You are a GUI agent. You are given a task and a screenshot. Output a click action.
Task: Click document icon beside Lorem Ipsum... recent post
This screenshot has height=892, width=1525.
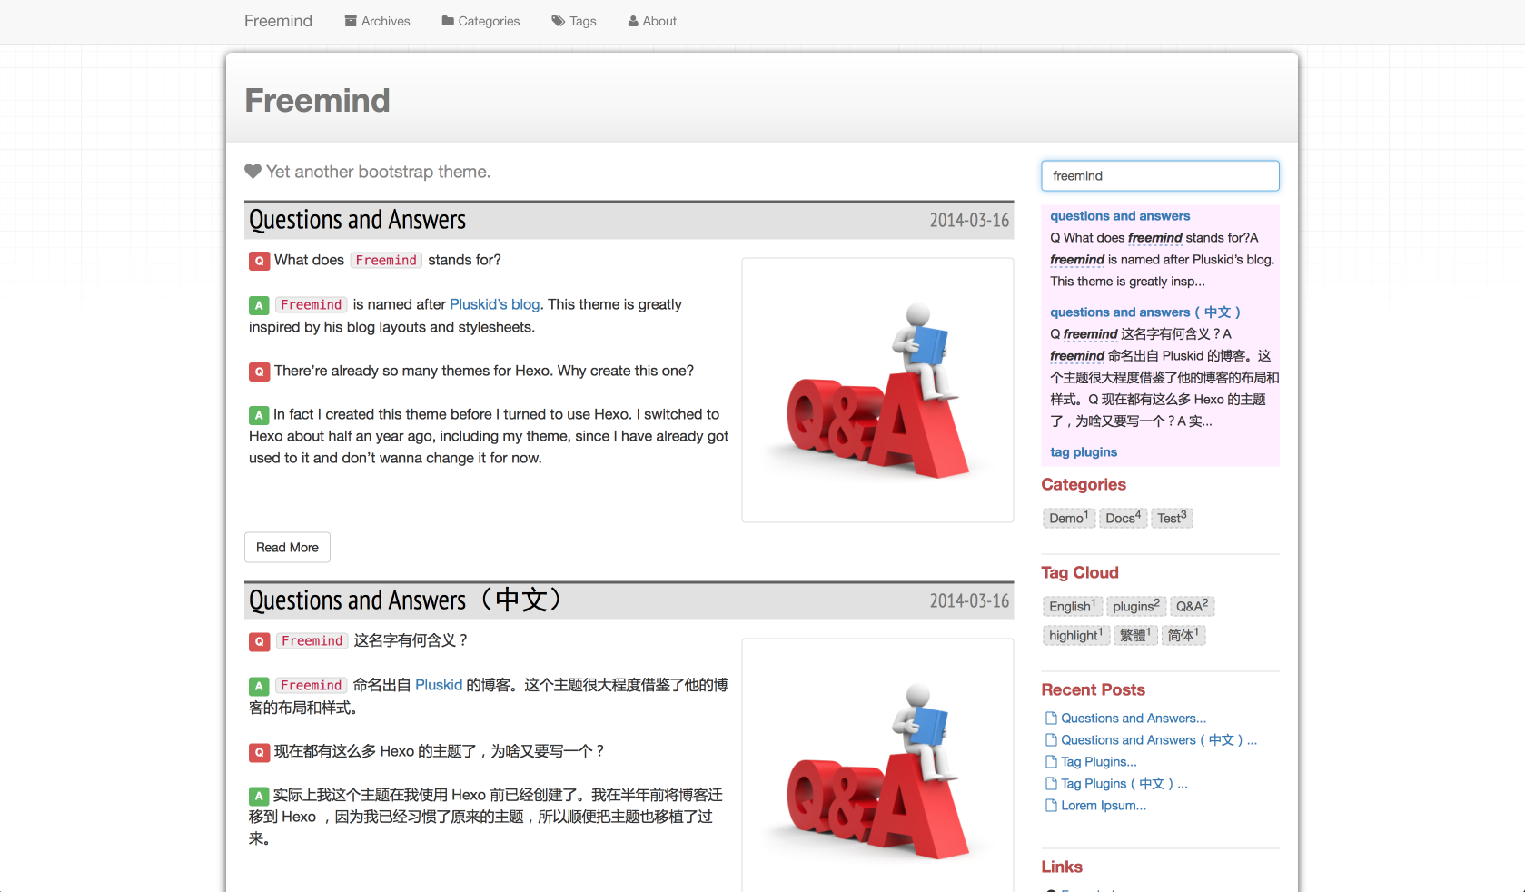(1052, 806)
